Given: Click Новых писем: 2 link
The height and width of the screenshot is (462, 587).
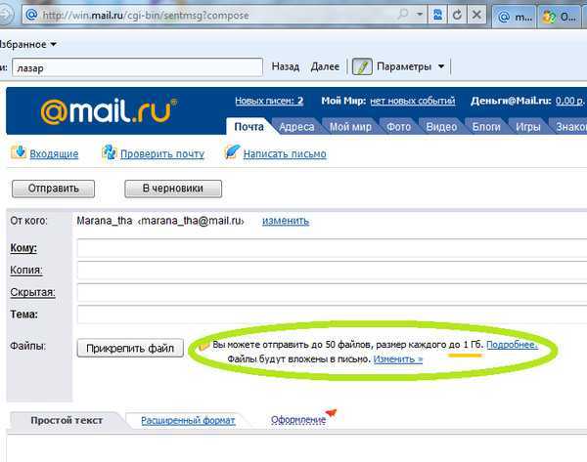Looking at the screenshot, I should (269, 101).
